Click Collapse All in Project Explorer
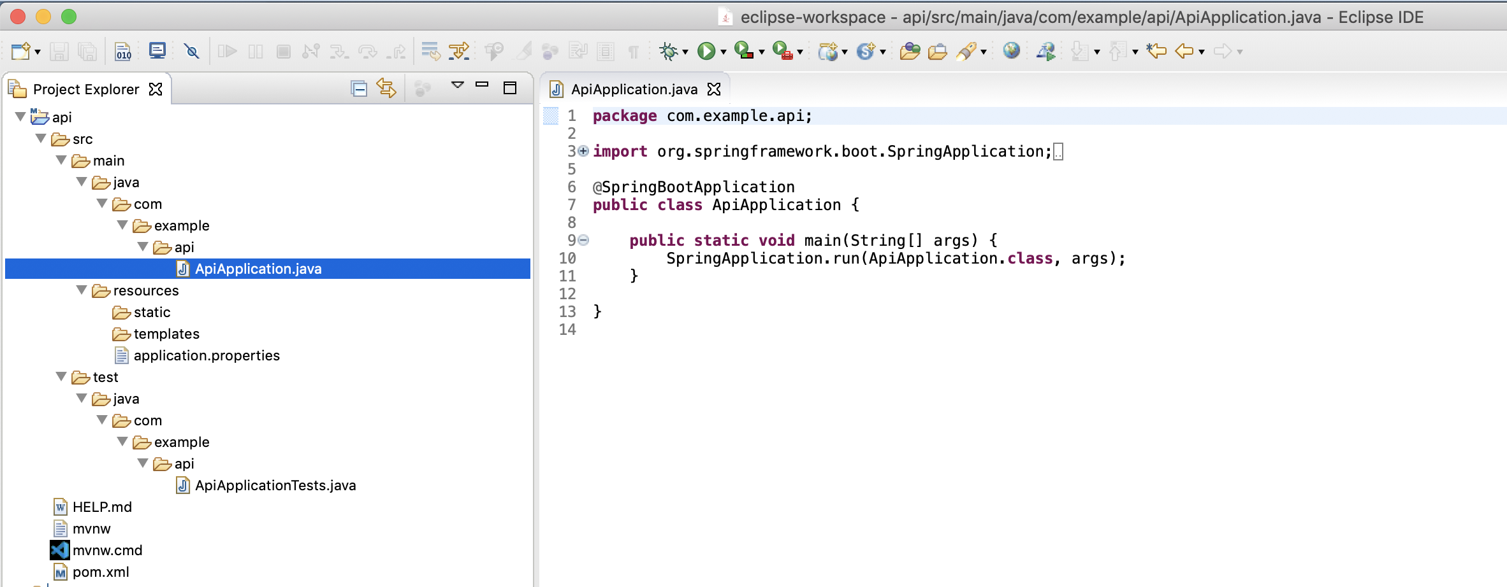 click(x=359, y=89)
